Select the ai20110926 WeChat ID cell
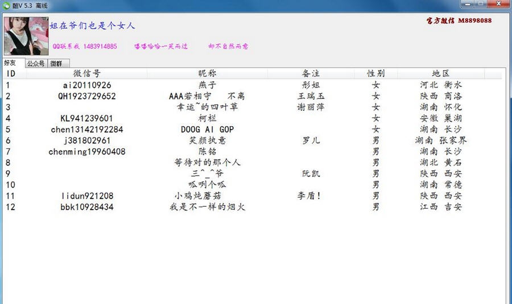 (x=87, y=85)
